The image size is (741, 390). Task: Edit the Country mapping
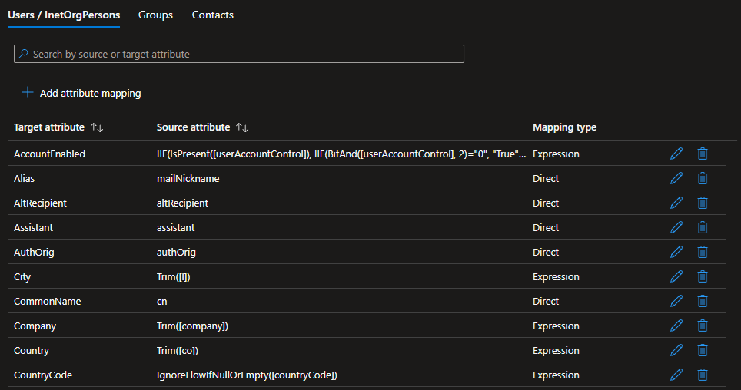(676, 350)
